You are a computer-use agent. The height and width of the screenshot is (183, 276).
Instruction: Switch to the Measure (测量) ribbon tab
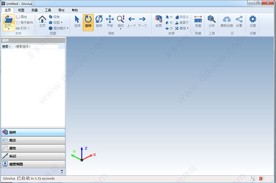tap(34, 10)
